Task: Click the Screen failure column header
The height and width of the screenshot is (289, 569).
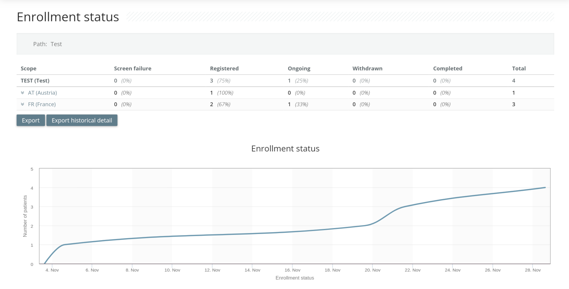Action: pyautogui.click(x=132, y=68)
